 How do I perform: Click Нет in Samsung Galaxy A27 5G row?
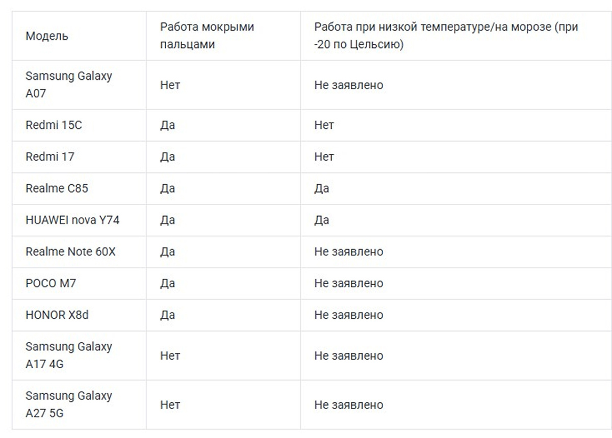tap(170, 405)
